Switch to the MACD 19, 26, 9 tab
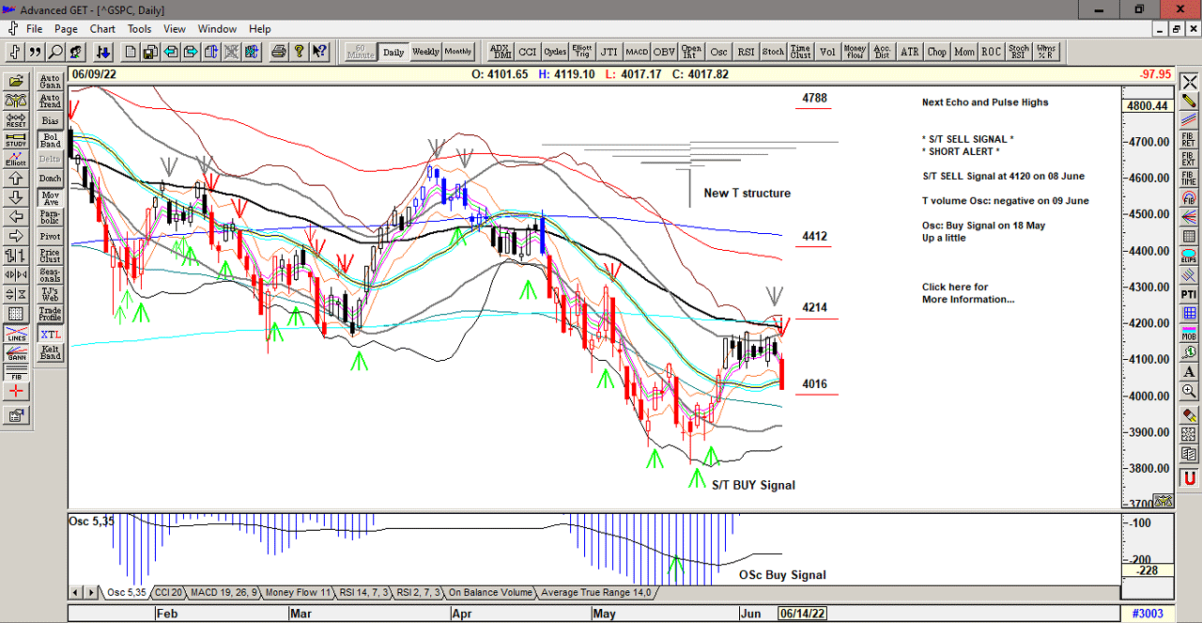 (223, 593)
